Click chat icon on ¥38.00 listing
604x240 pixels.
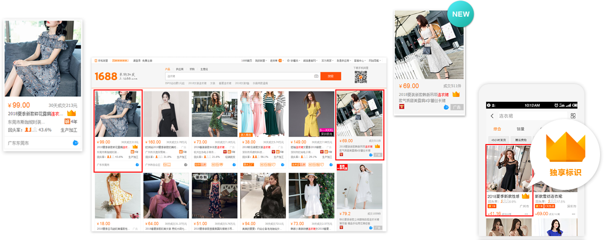(282, 165)
